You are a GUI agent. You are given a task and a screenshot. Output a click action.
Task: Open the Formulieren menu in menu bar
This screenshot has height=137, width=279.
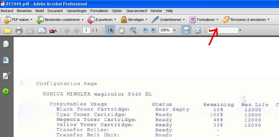point(99,11)
